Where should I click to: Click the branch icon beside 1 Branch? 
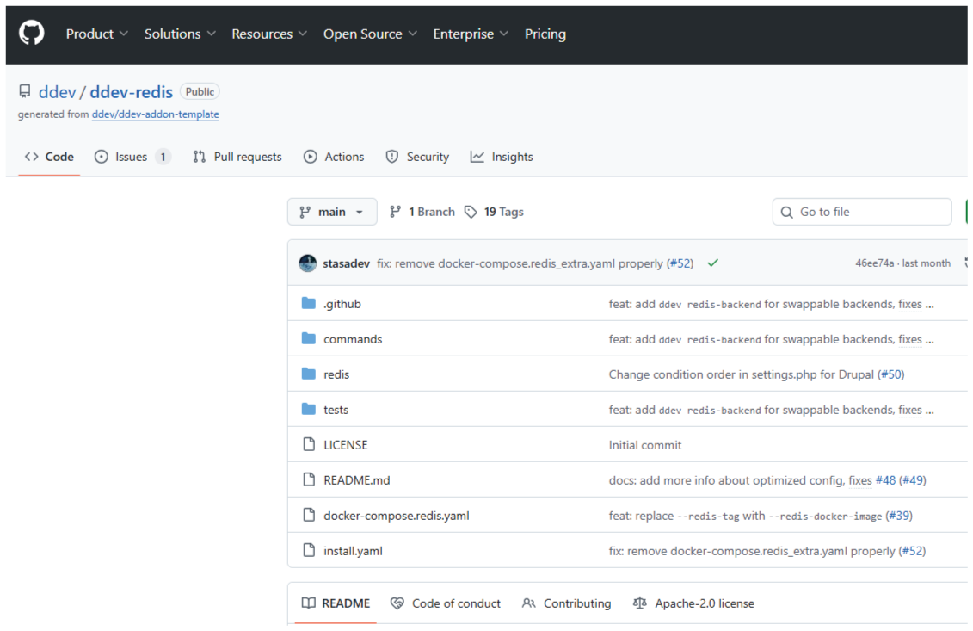coord(395,212)
